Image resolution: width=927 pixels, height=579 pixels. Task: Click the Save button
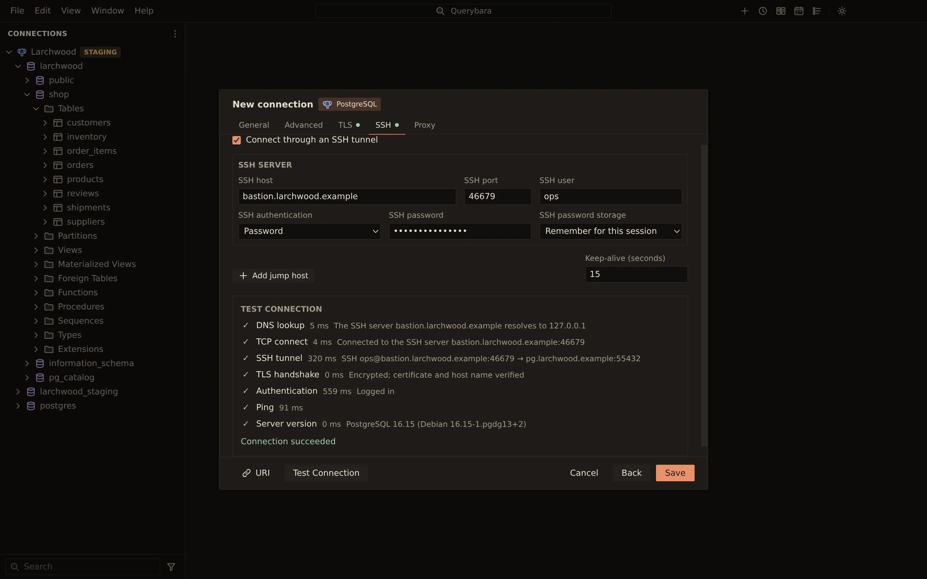pyautogui.click(x=675, y=473)
